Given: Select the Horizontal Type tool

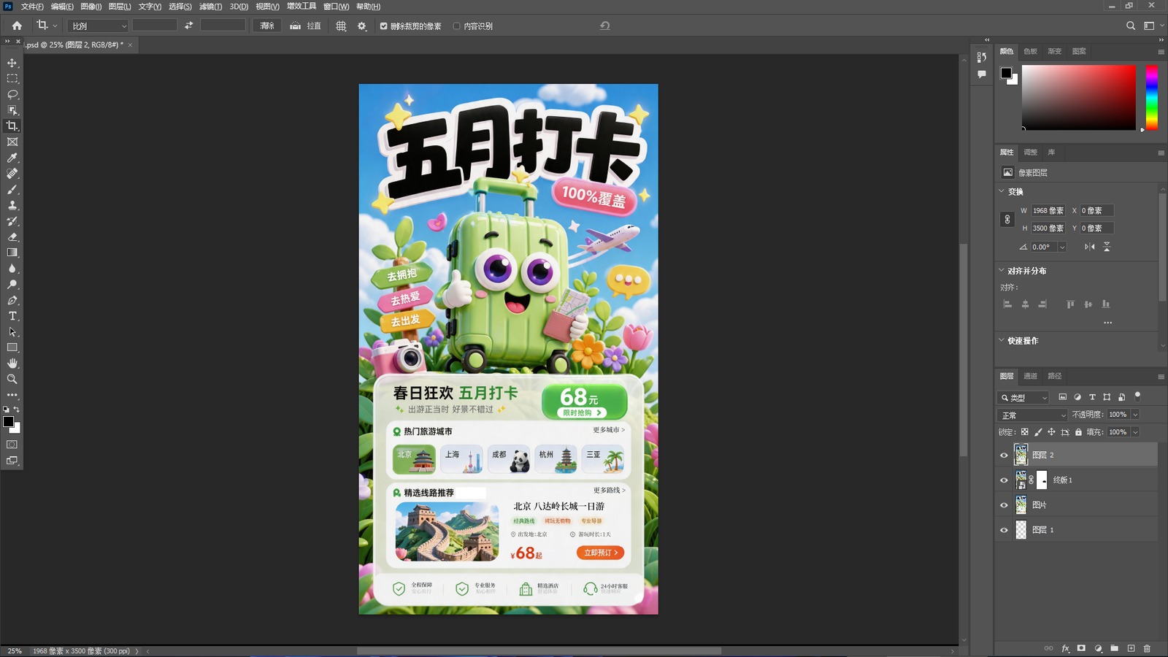Looking at the screenshot, I should (x=12, y=316).
